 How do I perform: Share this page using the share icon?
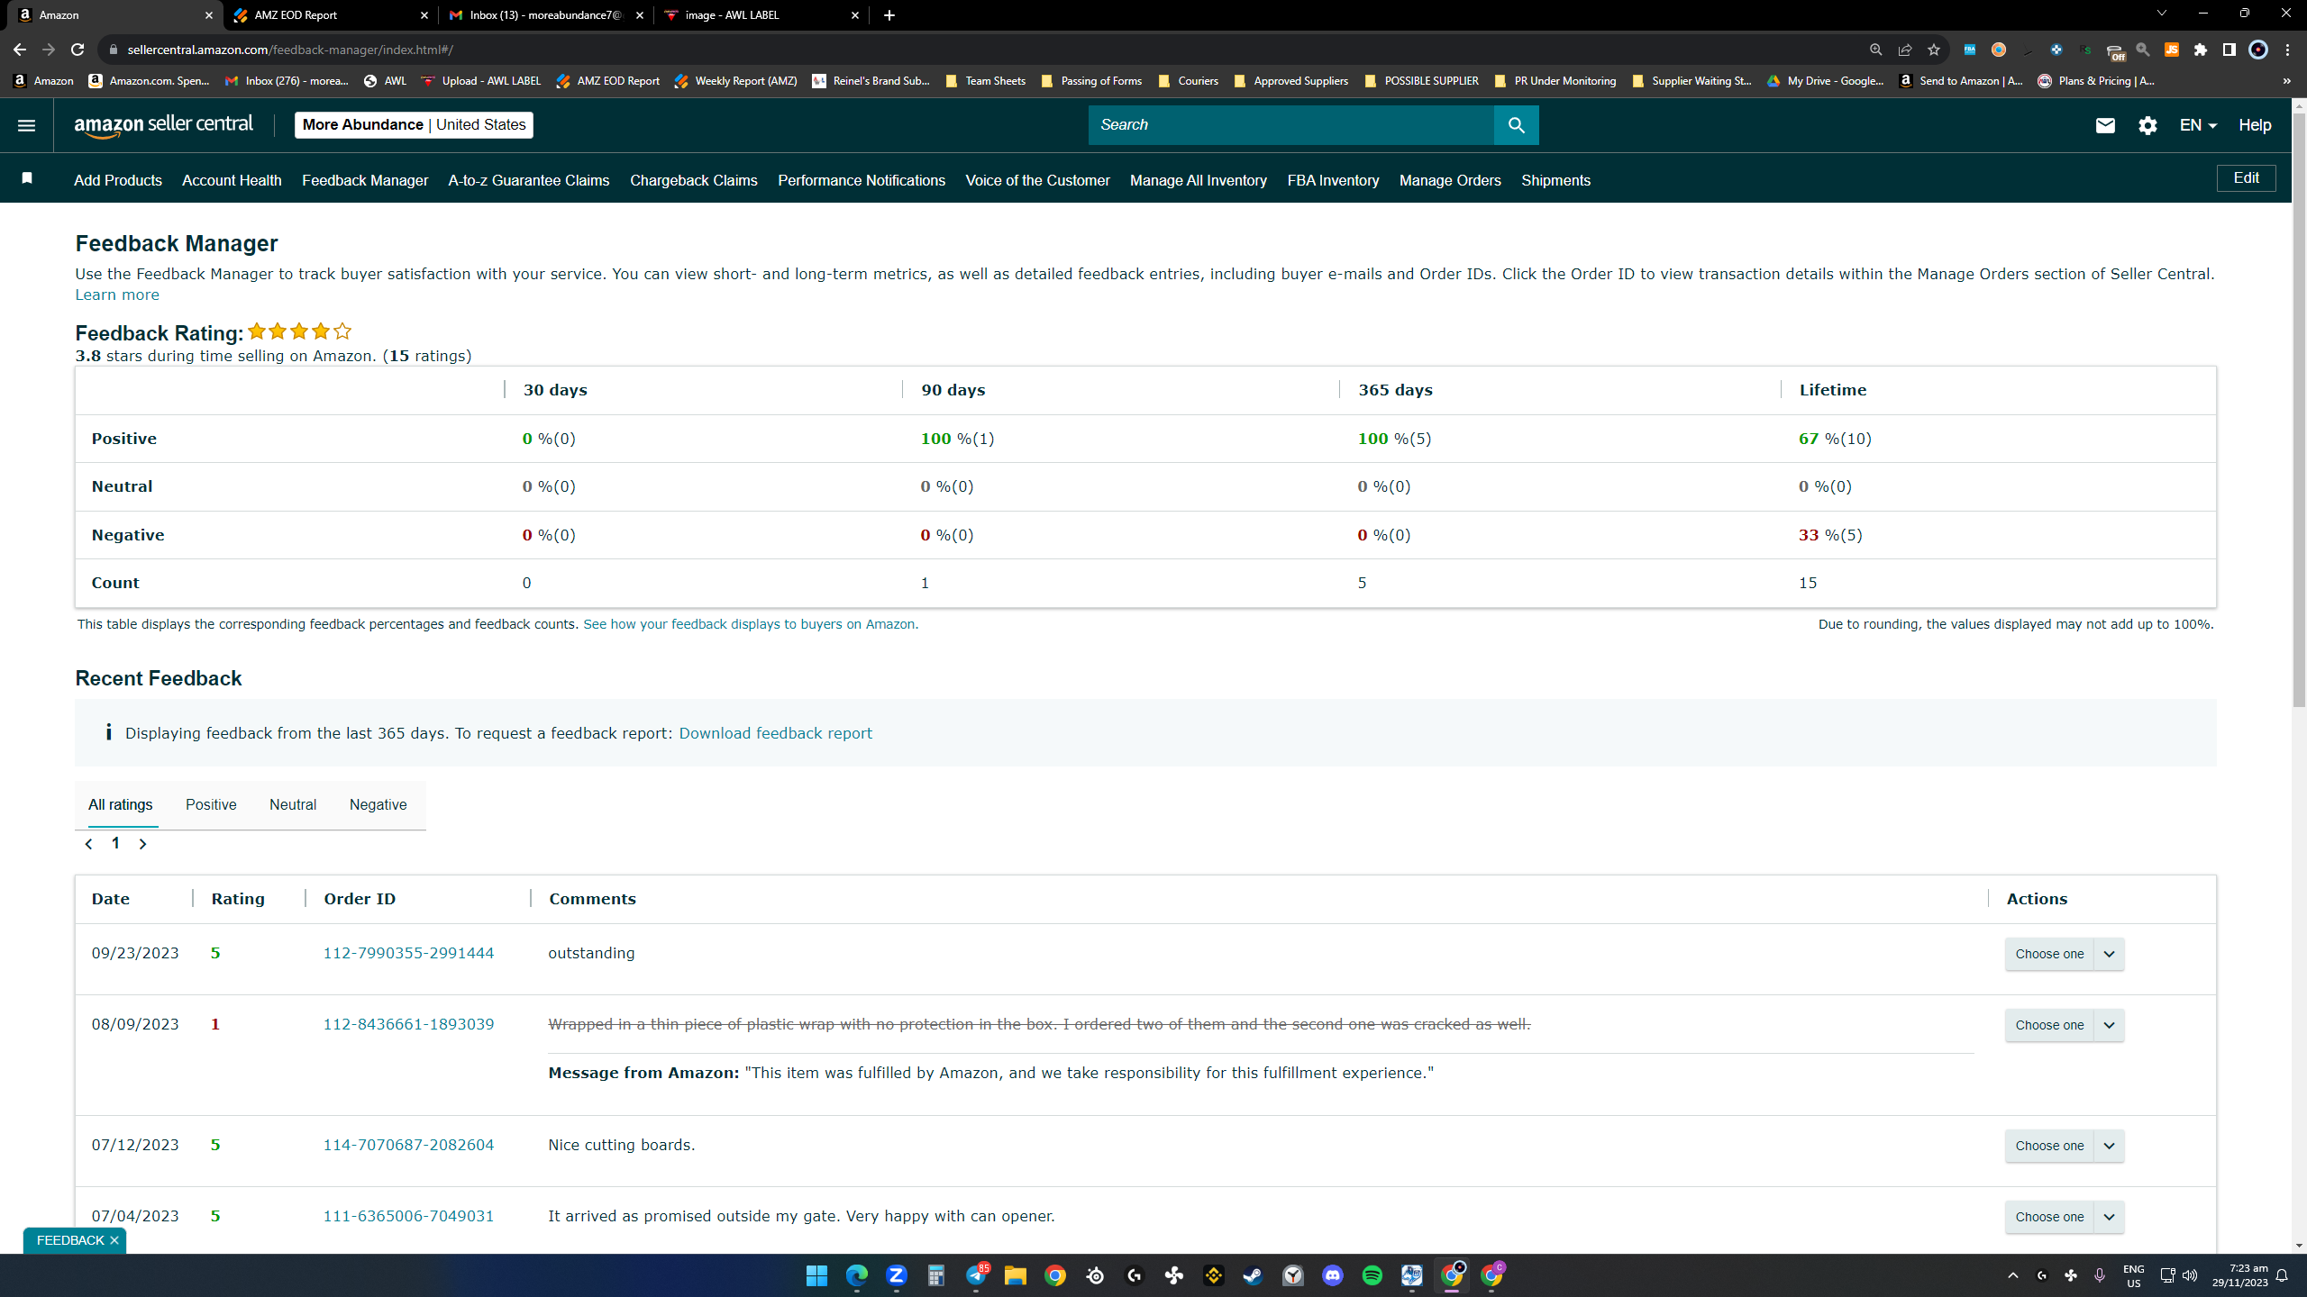point(1904,50)
